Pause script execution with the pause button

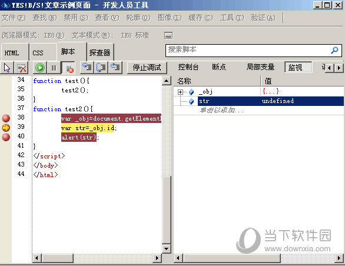54,68
